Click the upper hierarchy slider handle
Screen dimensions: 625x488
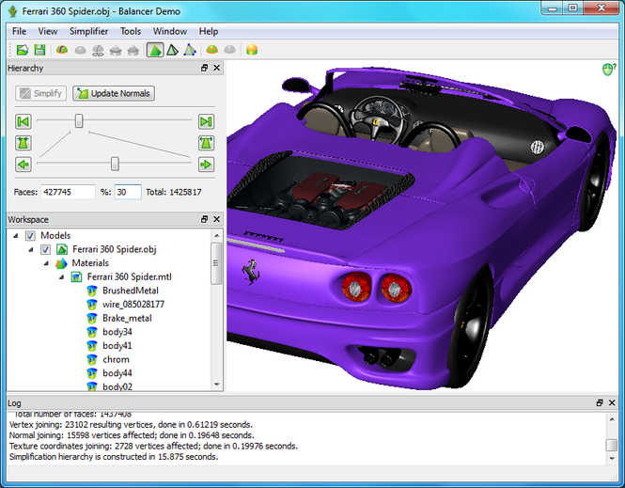click(x=79, y=120)
